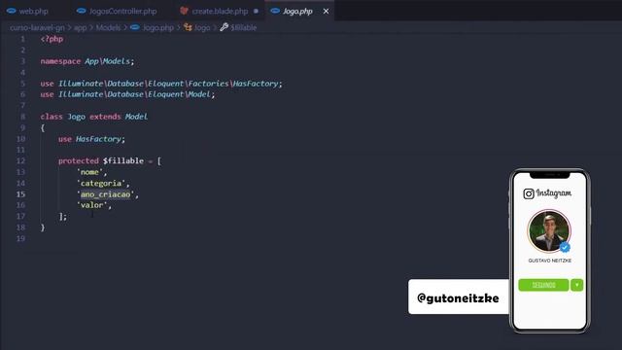Click the 'nome' string
This screenshot has height=350, width=622.
coord(89,172)
